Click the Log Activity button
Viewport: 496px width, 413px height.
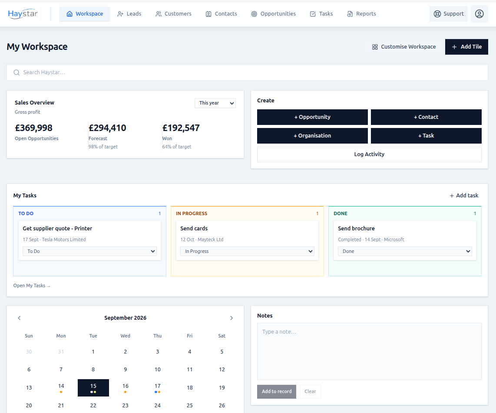pyautogui.click(x=369, y=154)
